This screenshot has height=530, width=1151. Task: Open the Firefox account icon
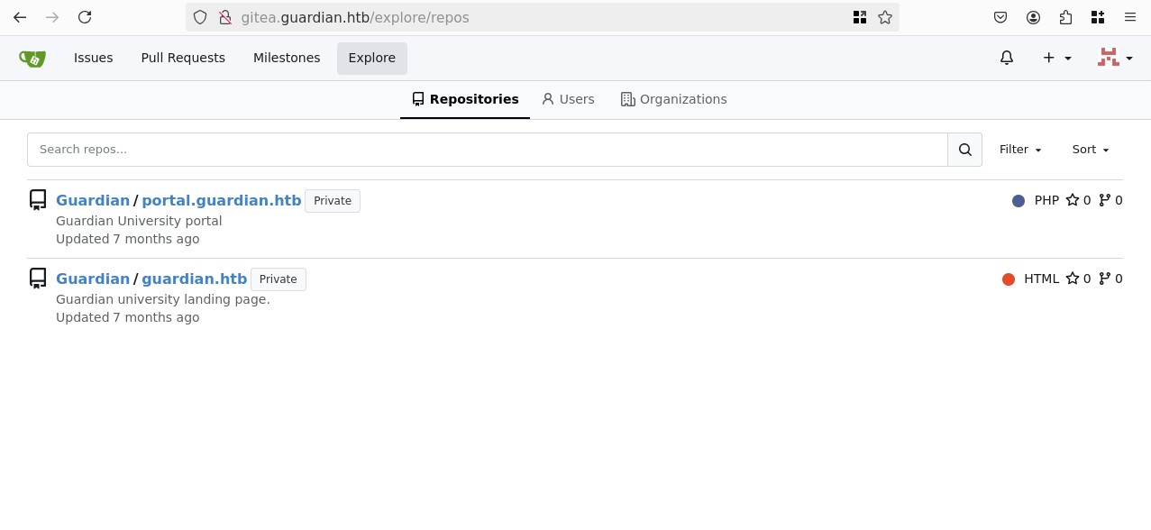tap(1033, 17)
